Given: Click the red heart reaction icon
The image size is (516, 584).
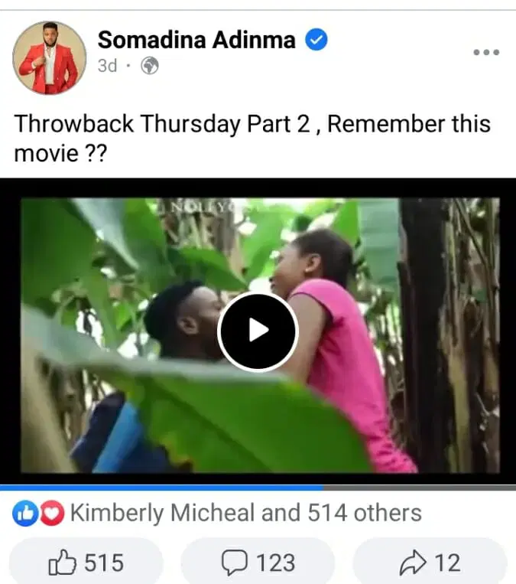Looking at the screenshot, I should click(52, 514).
